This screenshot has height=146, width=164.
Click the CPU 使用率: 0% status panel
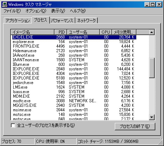point(56,141)
